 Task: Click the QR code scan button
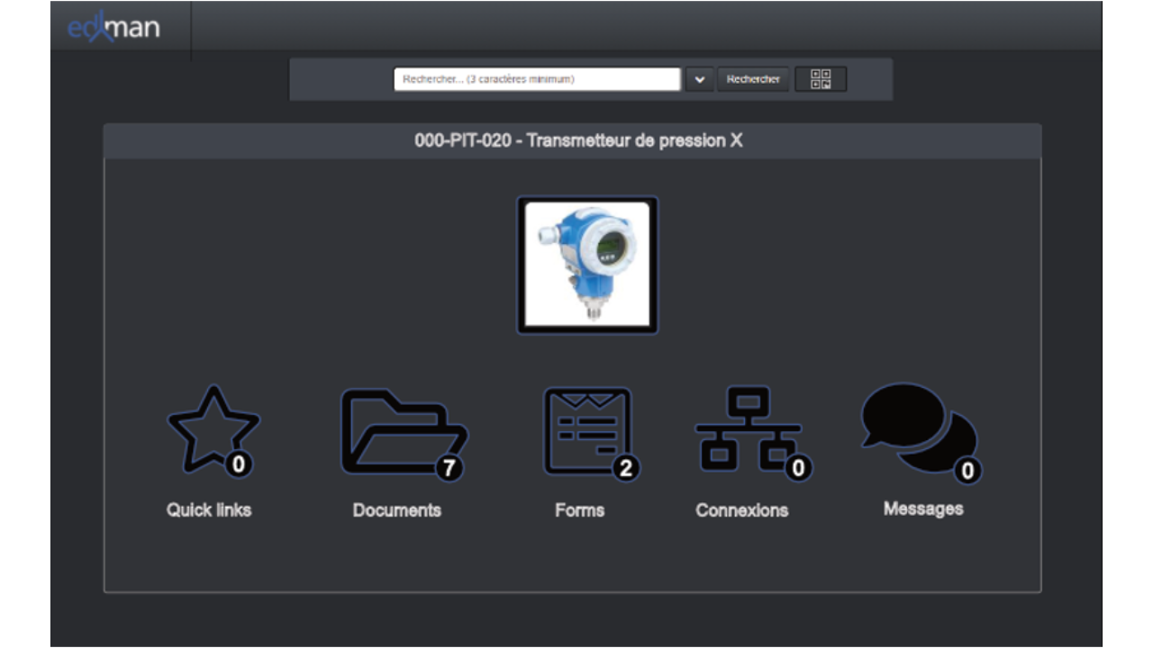tap(821, 79)
